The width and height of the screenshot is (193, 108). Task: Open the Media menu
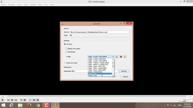[x=3, y=5]
